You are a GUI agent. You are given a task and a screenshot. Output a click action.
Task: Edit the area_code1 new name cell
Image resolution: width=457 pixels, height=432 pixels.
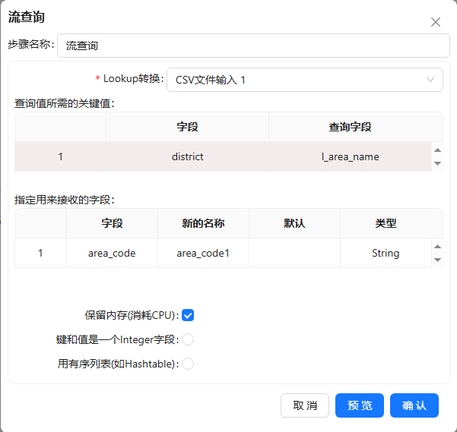(x=203, y=253)
